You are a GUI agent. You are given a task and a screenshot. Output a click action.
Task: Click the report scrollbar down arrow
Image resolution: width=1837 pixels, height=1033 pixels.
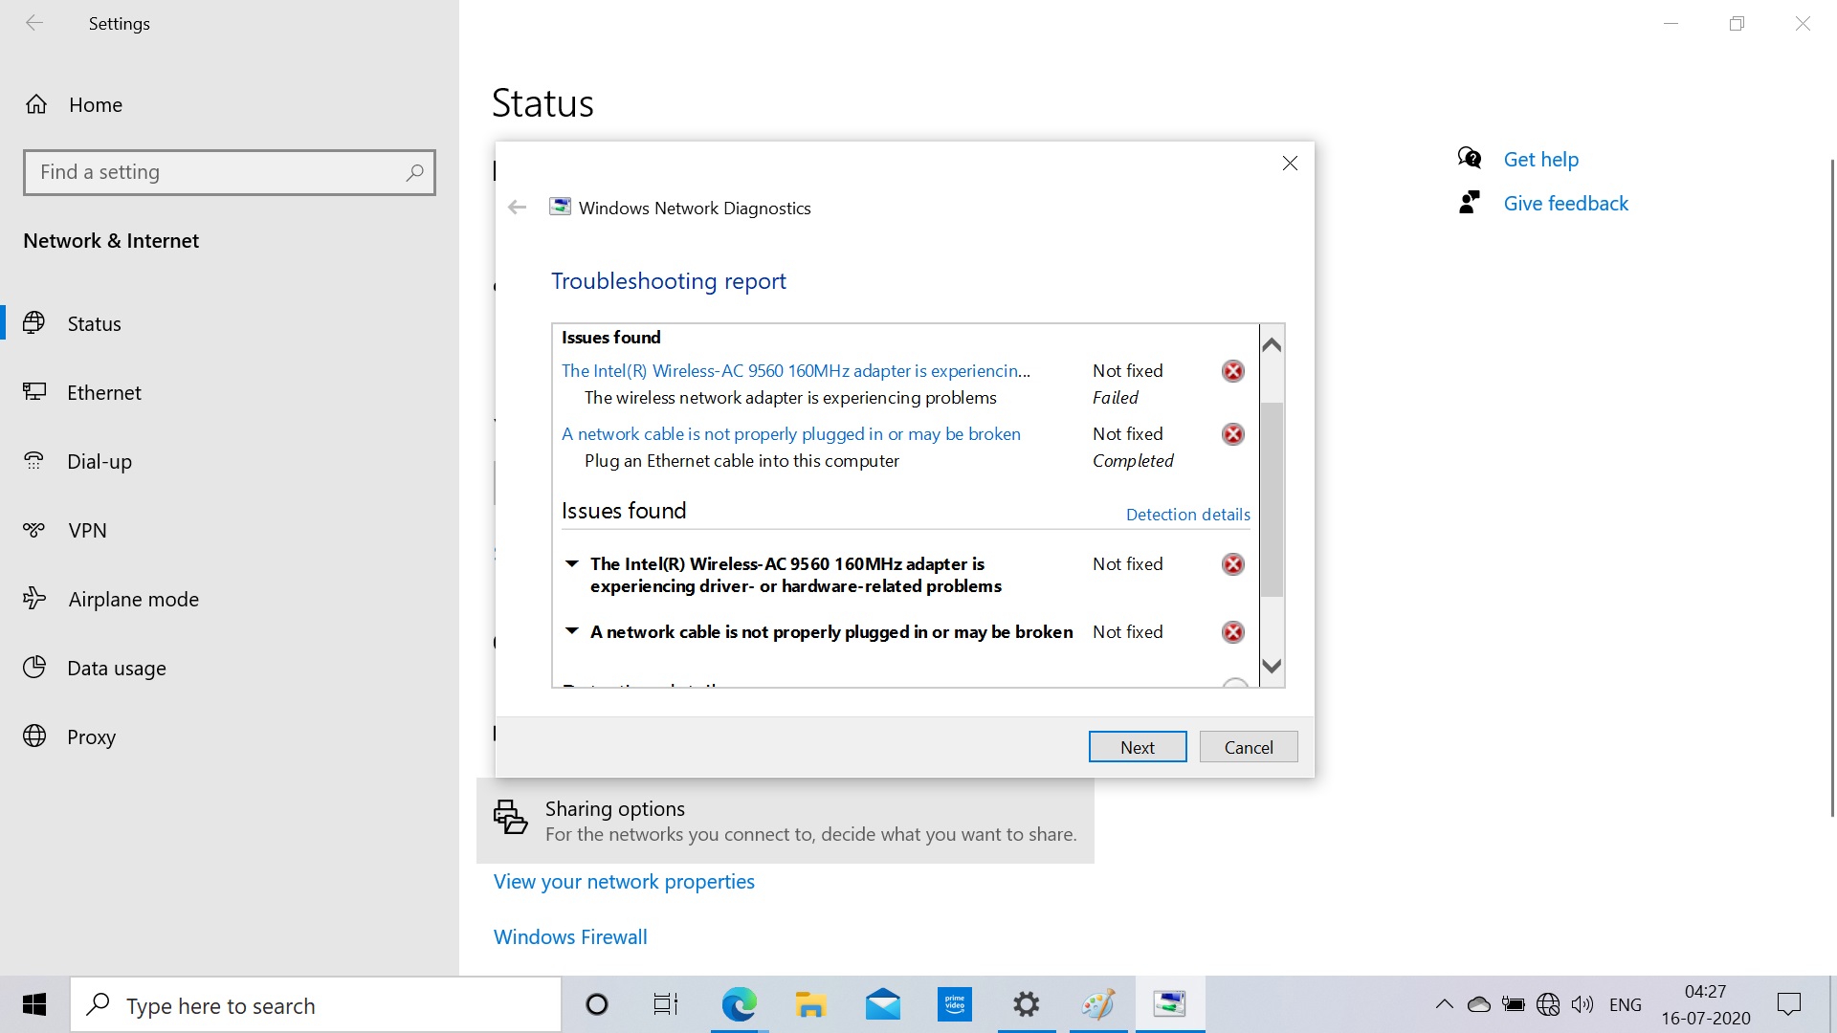click(1272, 666)
